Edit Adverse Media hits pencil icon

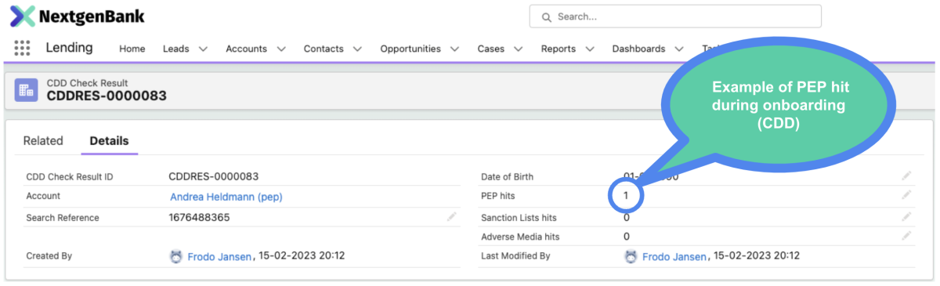[906, 235]
